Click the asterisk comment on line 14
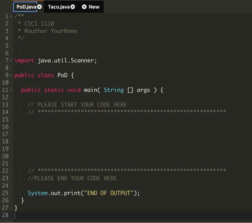The height and width of the screenshot is (223, 252). click(x=127, y=111)
